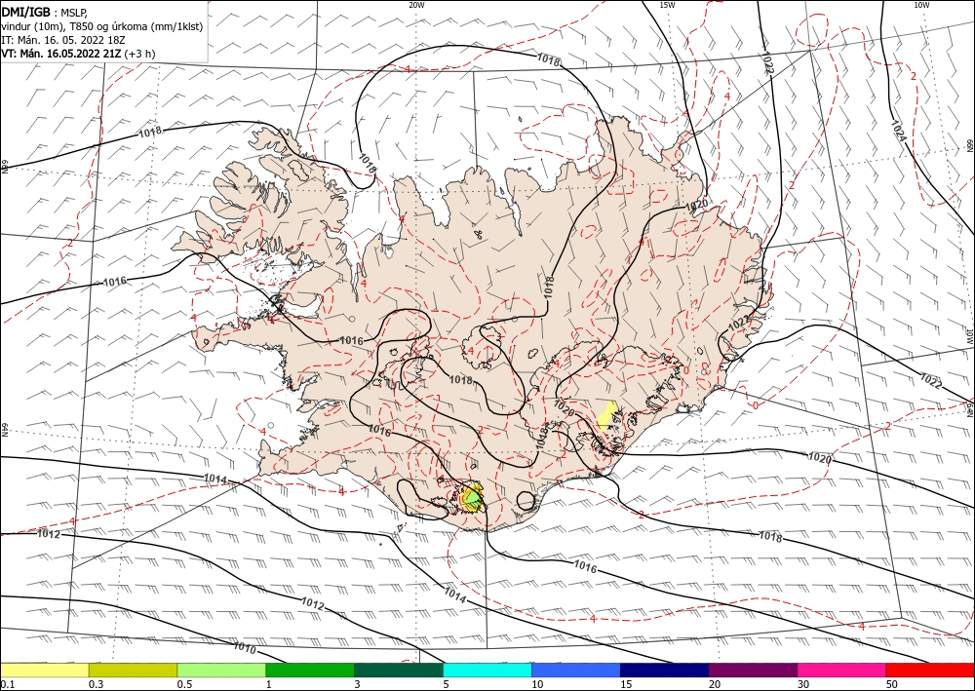Click legend value "3"
Viewport: 975px width, 691px height.
coord(357,684)
